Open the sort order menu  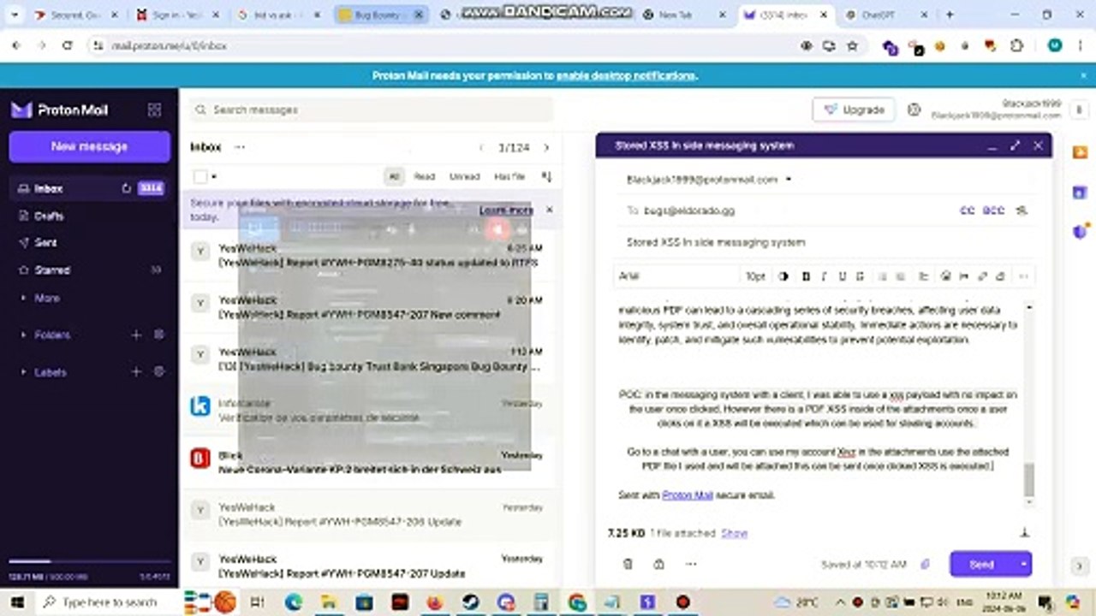click(x=546, y=176)
